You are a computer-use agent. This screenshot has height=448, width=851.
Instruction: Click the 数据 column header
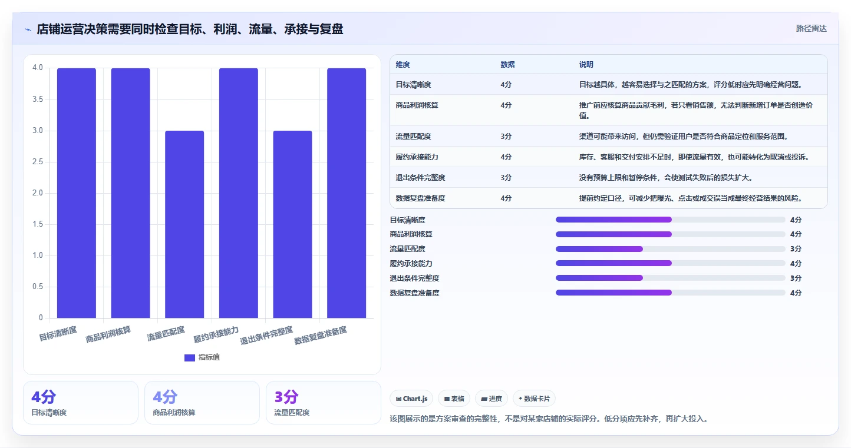(508, 65)
